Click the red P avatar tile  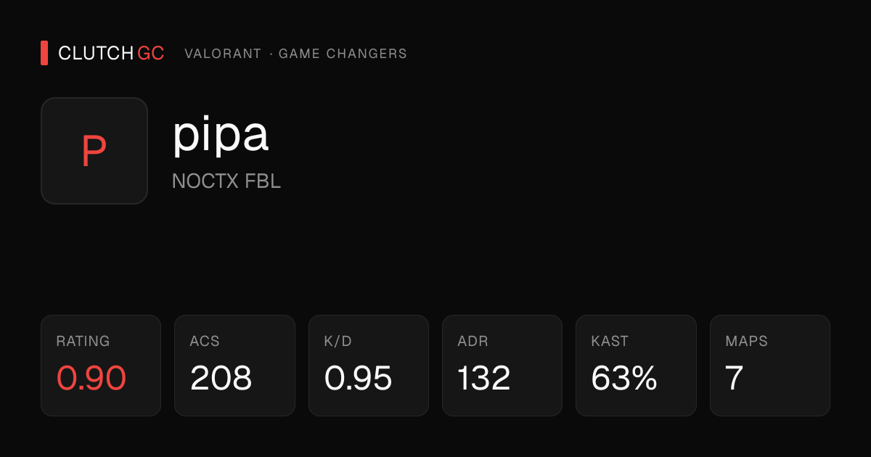coord(94,151)
